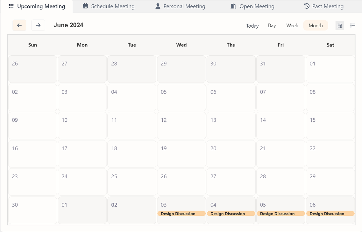
Task: Click the Wed column header
Action: (181, 45)
